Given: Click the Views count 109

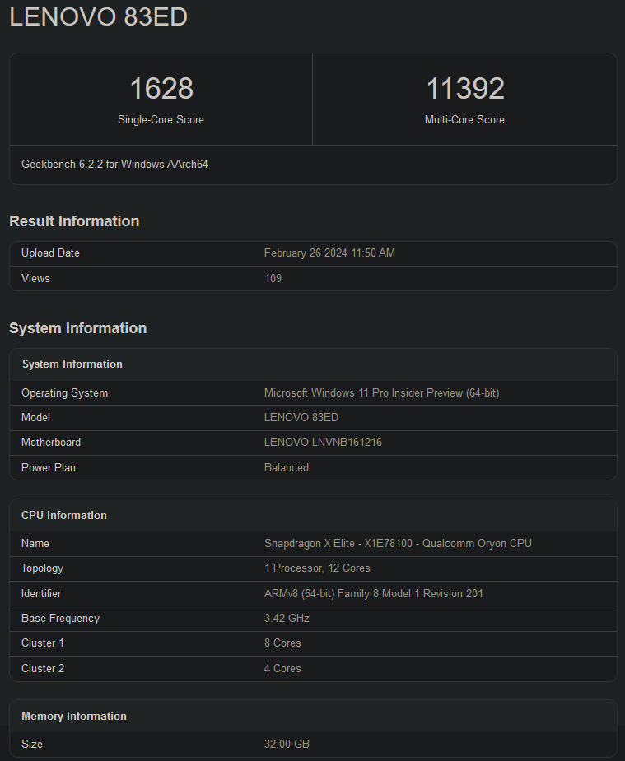Looking at the screenshot, I should coord(273,279).
